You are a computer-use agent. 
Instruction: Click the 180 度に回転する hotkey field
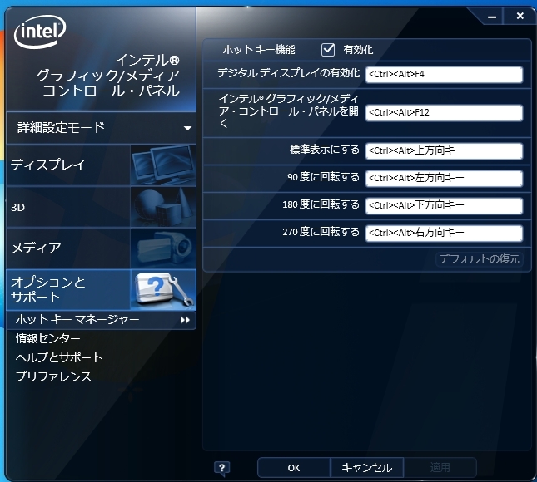[x=445, y=205]
